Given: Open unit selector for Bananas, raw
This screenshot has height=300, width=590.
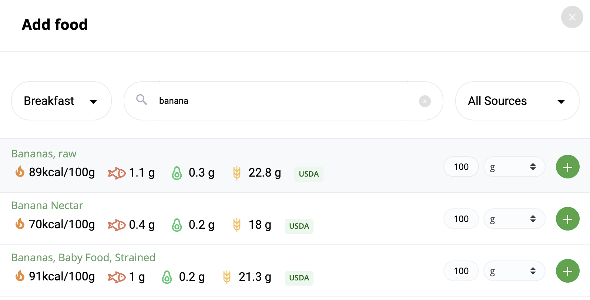Looking at the screenshot, I should coord(514,167).
